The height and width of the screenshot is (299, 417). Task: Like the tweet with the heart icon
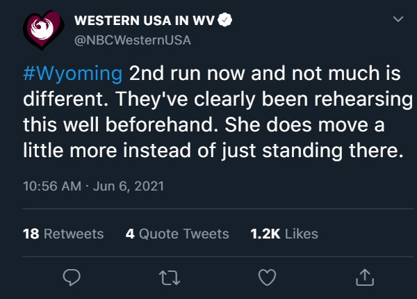pyautogui.click(x=266, y=277)
